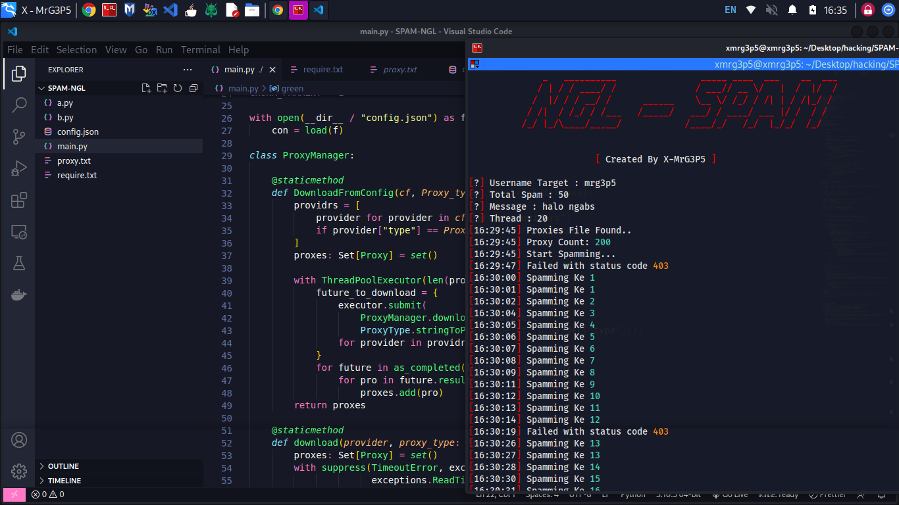Viewport: 899px width, 505px height.
Task: Switch to Chrome window in taskbar
Action: [278, 10]
